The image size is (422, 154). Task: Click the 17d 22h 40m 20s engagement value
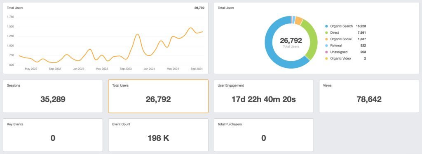point(264,99)
